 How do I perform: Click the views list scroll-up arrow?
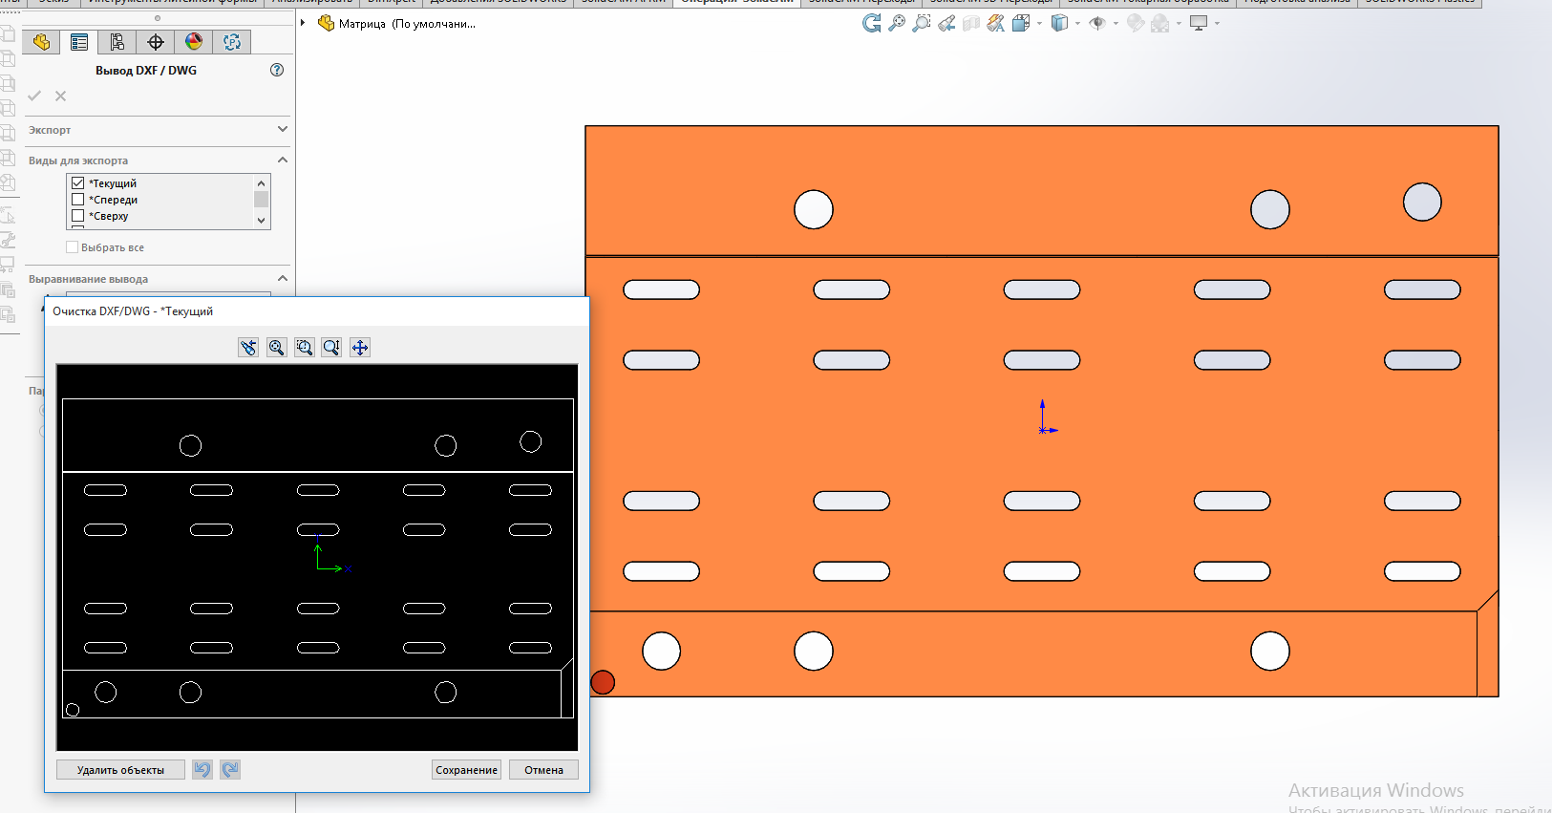click(261, 182)
